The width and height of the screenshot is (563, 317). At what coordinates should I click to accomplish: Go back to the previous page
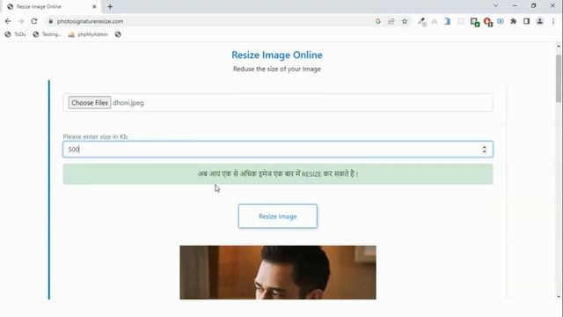(8, 21)
